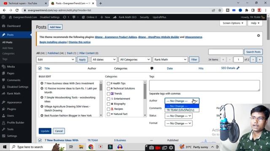Remove 'Best Russian Fashion Blogger' from bulk edit
The image size is (270, 151).
tap(42, 116)
